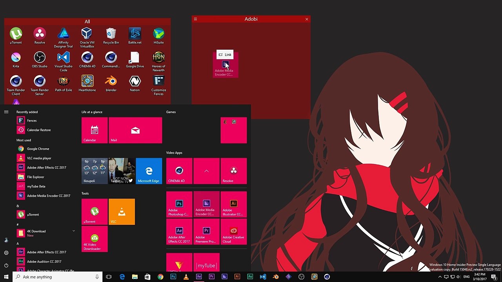Open the Ilioupoli weather tile
The height and width of the screenshot is (282, 502).
point(95,171)
